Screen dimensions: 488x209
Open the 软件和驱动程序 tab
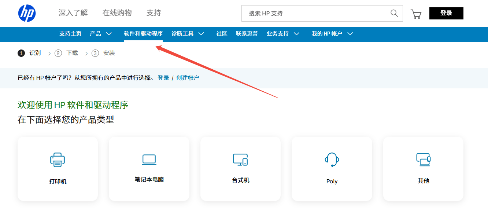[143, 34]
